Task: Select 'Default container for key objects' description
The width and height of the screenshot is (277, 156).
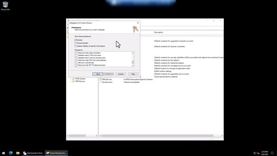Action: pos(167,60)
